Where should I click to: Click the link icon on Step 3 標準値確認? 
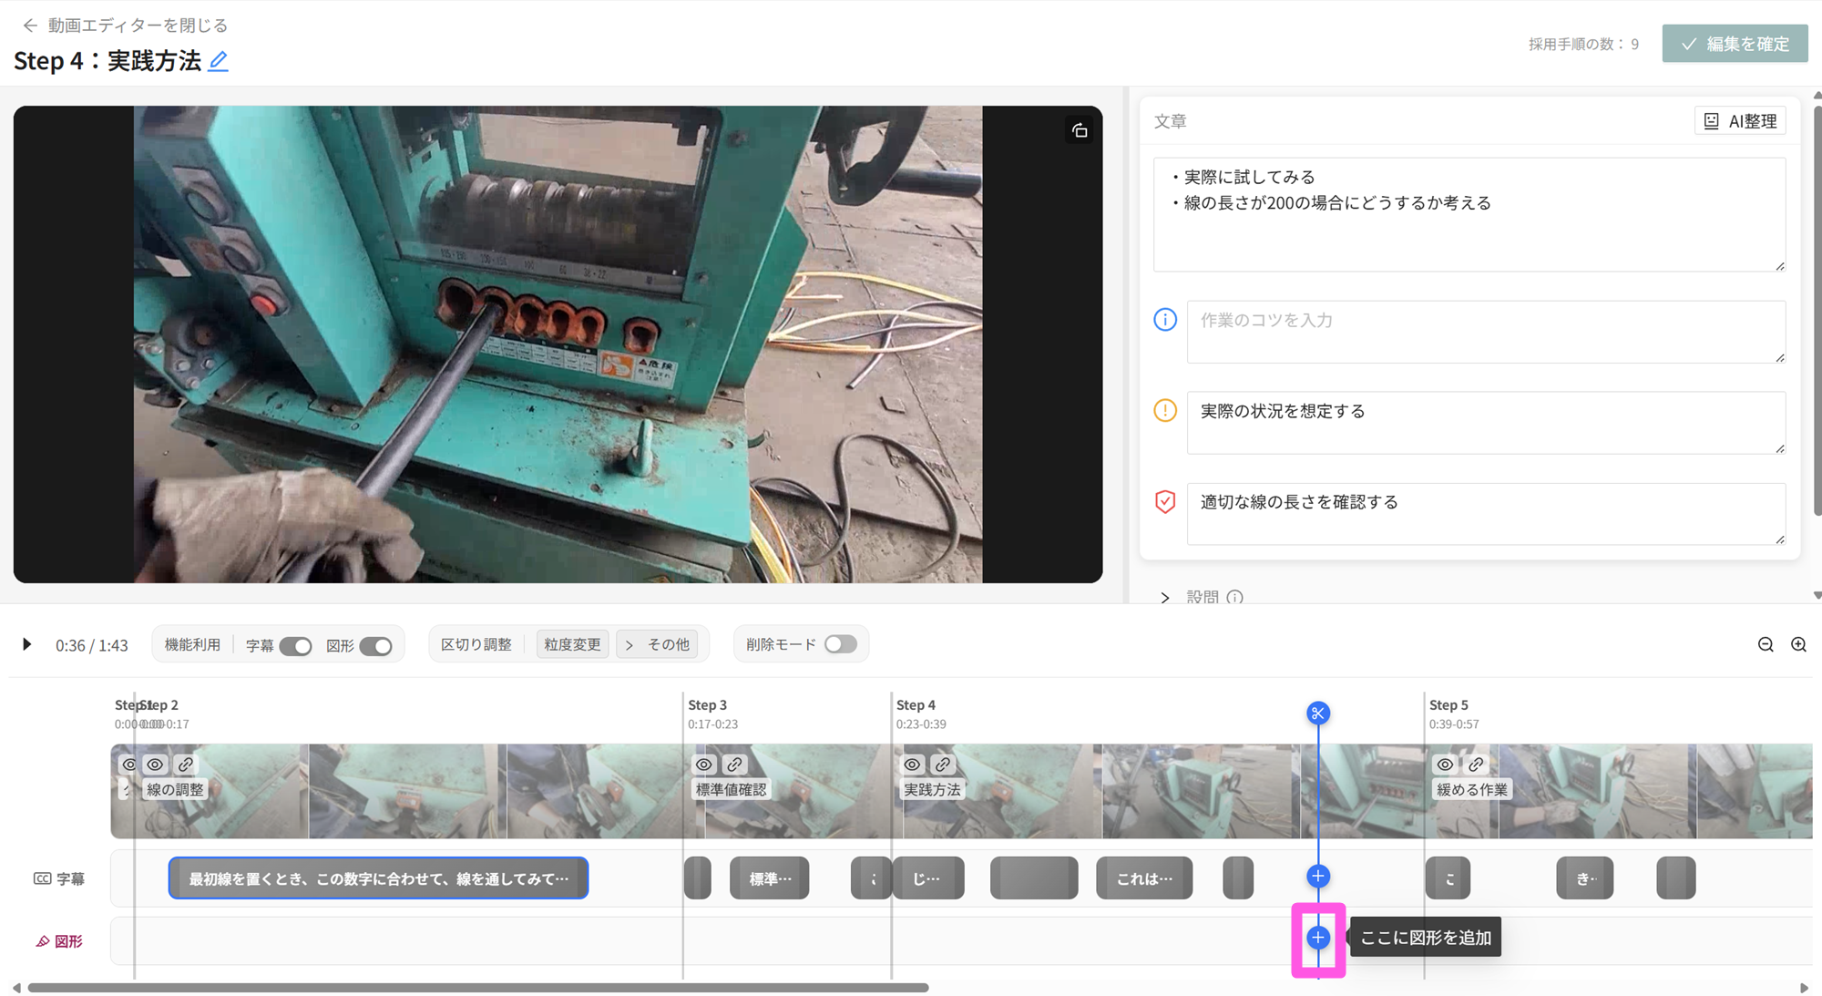[734, 765]
